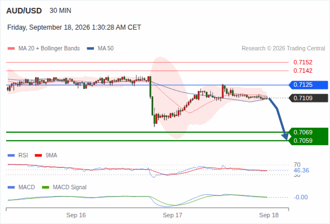The width and height of the screenshot is (330, 224).
Task: Click the MACD blue legend marker
Action: pyautogui.click(x=11, y=188)
